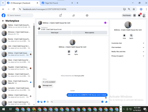The height and width of the screenshot is (112, 148).
Task: Open Windows notification center
Action: [x=145, y=109]
